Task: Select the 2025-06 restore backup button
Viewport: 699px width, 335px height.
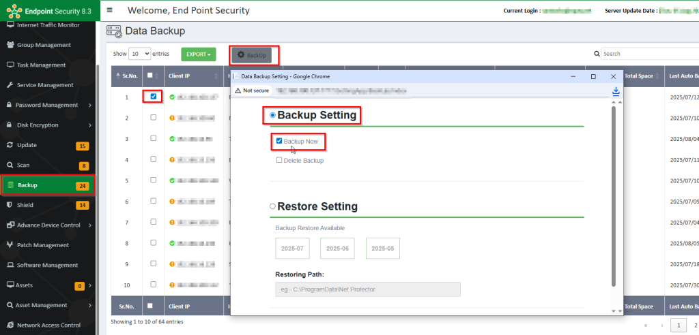Action: click(337, 249)
